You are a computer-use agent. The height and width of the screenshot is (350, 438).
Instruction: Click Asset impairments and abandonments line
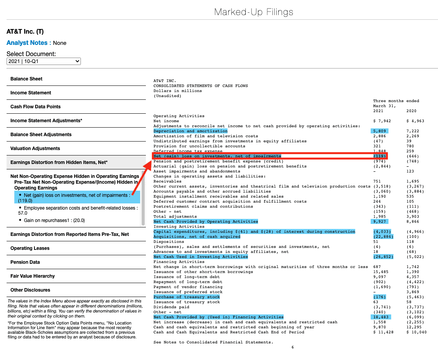point(197,171)
